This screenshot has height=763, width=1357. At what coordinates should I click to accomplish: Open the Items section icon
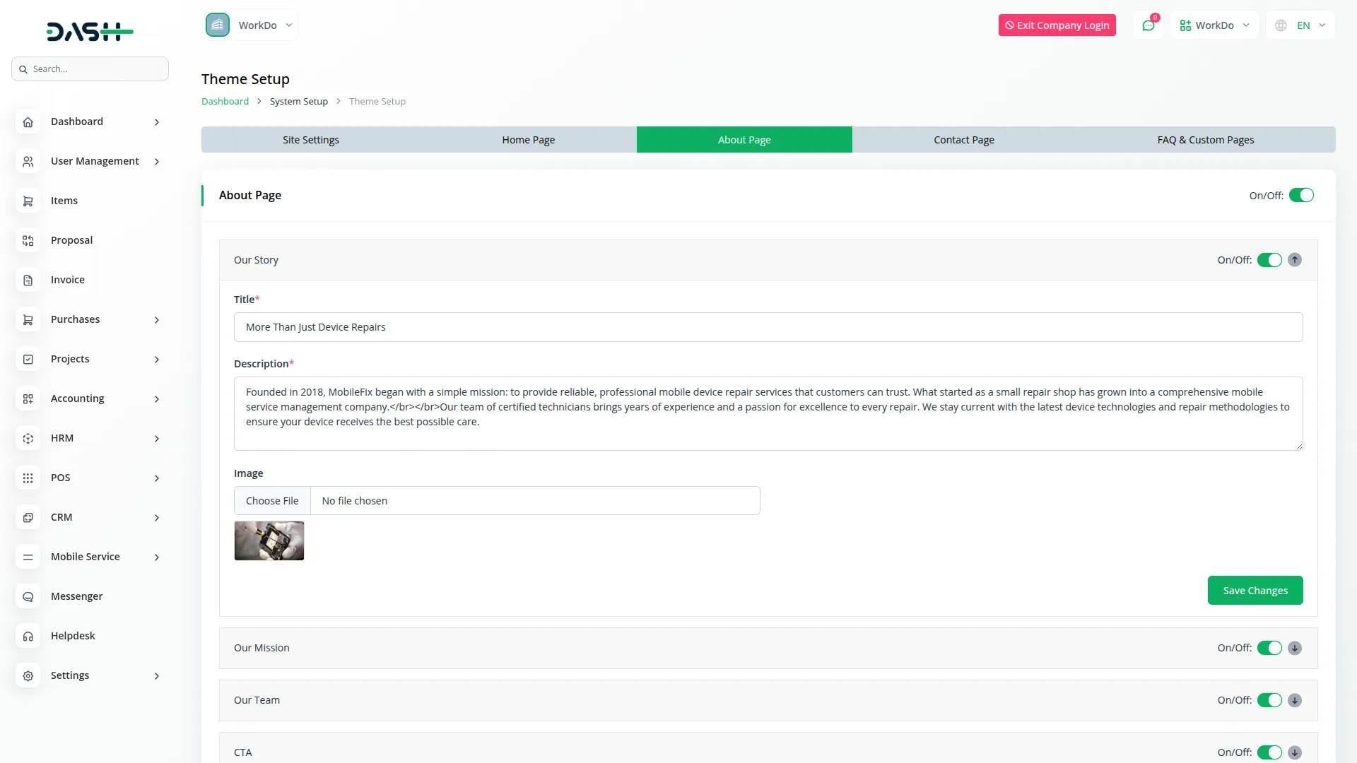[28, 201]
